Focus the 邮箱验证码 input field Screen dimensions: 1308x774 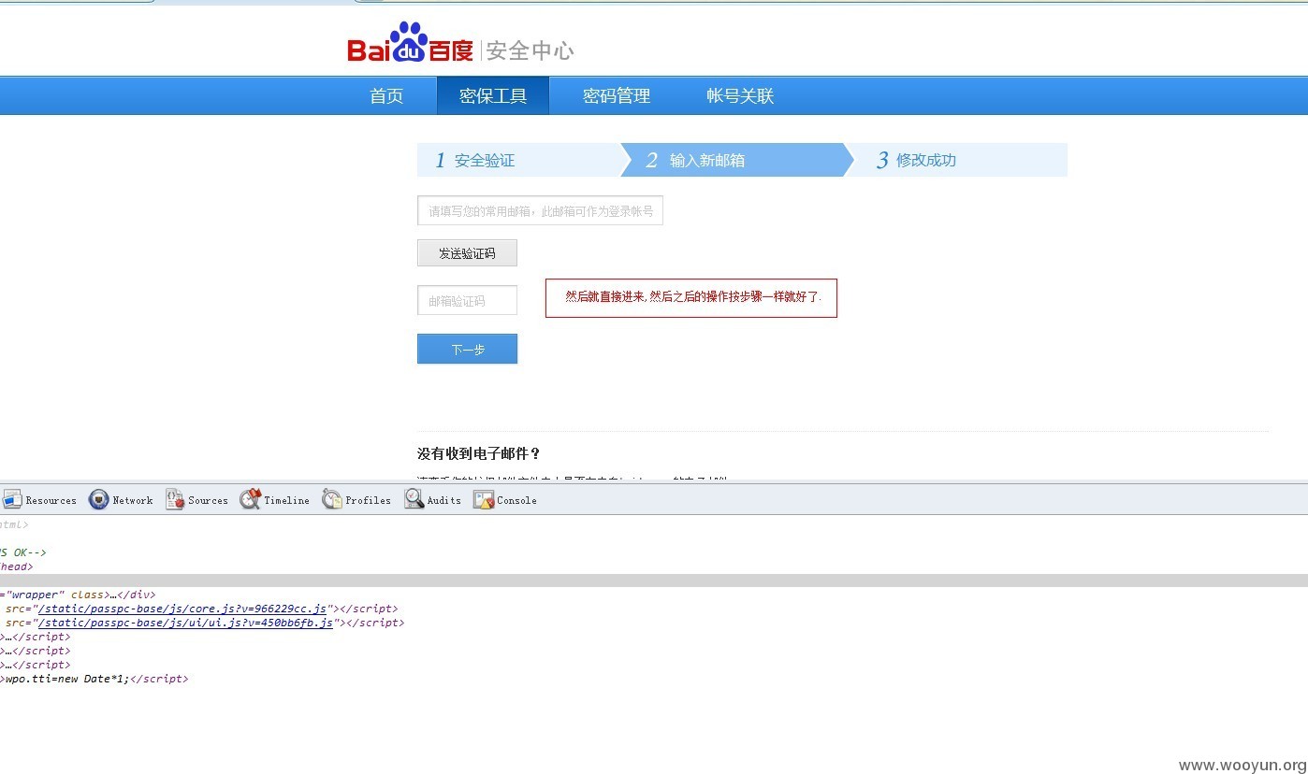(467, 300)
